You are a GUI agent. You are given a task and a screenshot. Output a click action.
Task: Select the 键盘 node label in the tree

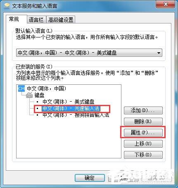coord(40,95)
